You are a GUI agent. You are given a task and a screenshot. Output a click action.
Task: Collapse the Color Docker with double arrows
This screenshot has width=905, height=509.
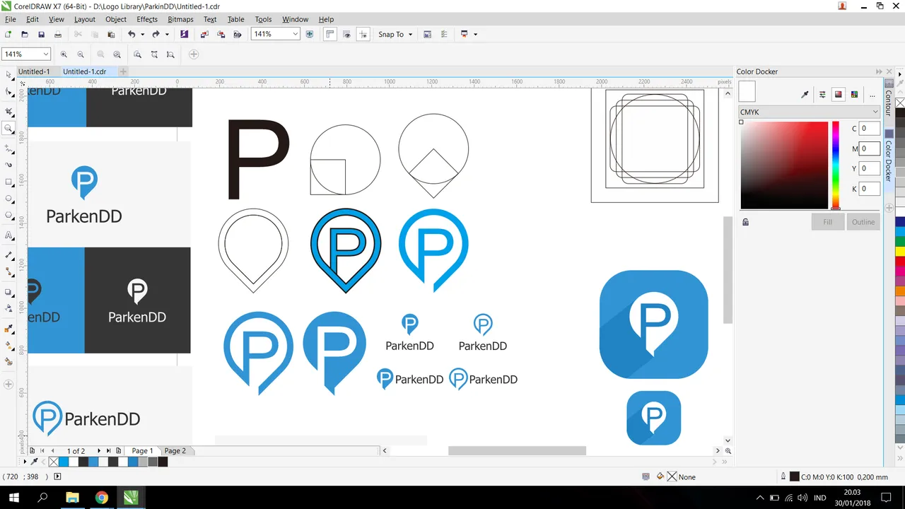pyautogui.click(x=879, y=71)
